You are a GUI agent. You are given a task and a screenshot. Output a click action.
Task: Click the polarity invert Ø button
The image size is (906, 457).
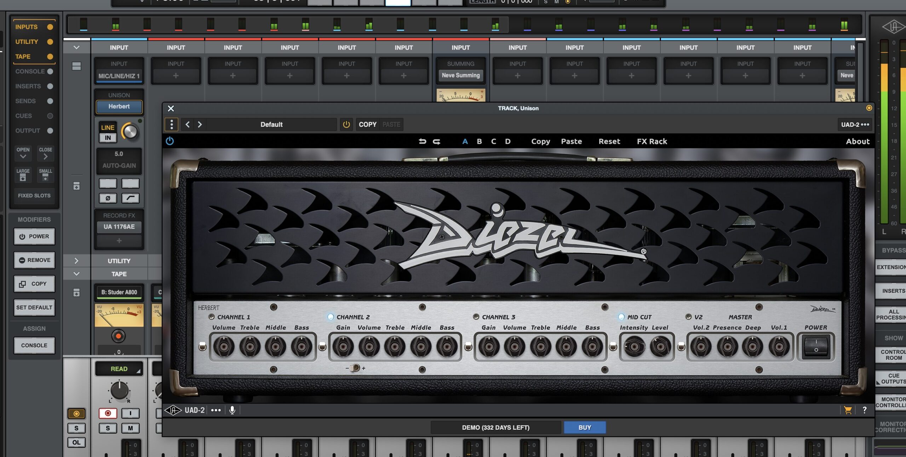click(x=108, y=198)
